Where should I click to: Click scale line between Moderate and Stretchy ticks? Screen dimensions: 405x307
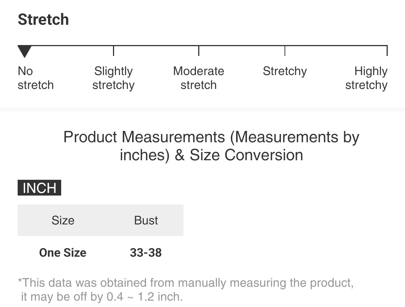tap(242, 46)
